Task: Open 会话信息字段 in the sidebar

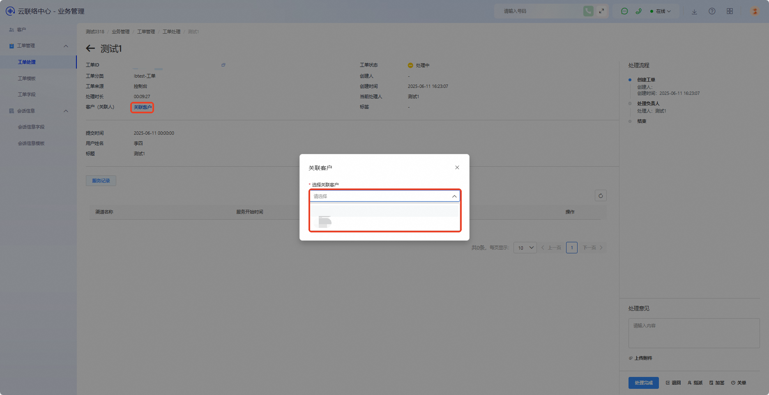Action: 31,127
